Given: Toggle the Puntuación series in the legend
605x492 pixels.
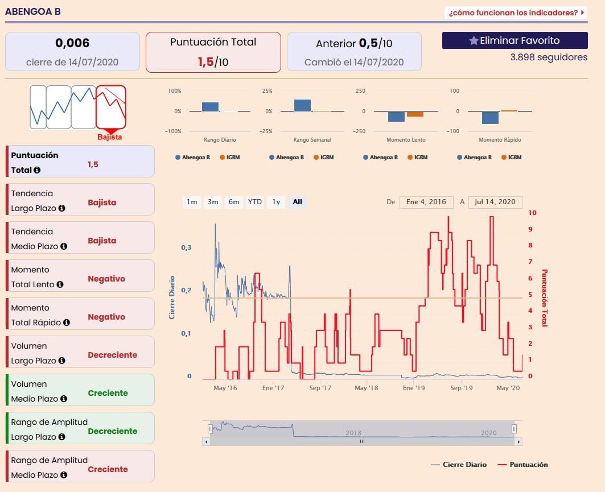Looking at the screenshot, I should coord(523,465).
